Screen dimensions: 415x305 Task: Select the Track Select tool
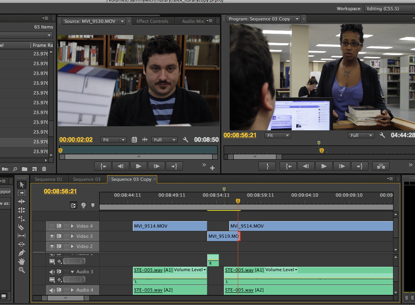coord(22,193)
